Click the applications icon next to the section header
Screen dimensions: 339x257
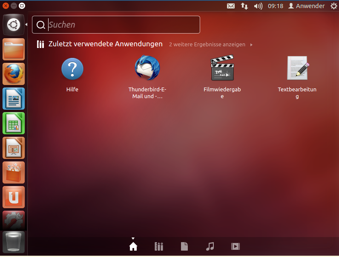[40, 44]
